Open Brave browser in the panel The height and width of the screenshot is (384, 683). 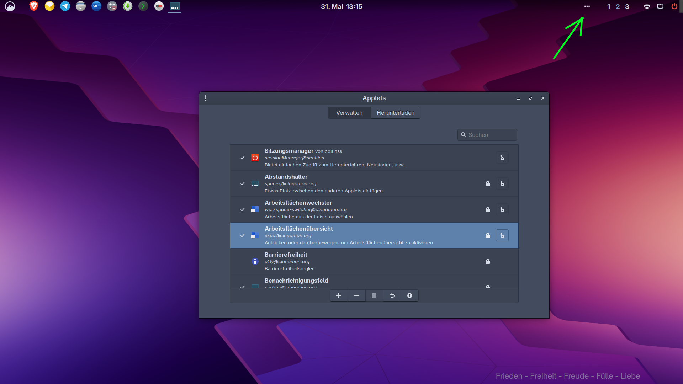coord(34,6)
